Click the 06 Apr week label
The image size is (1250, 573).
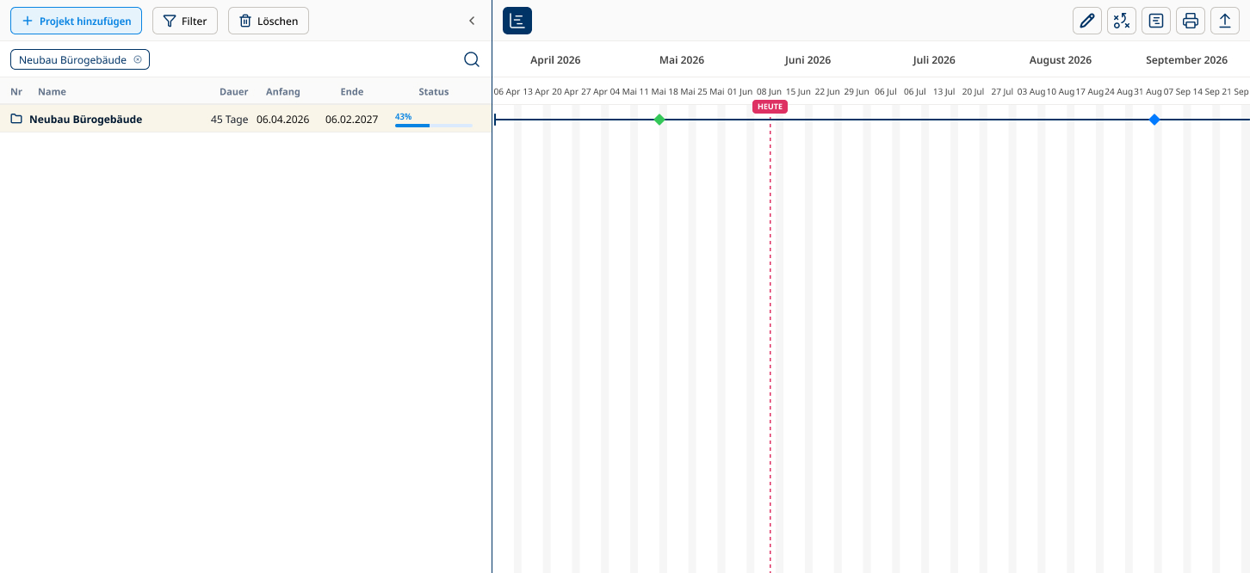507,91
